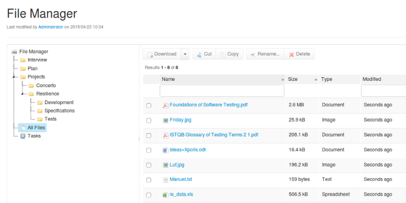Open the Manuel.txt file link
The width and height of the screenshot is (406, 203).
coord(181,179)
